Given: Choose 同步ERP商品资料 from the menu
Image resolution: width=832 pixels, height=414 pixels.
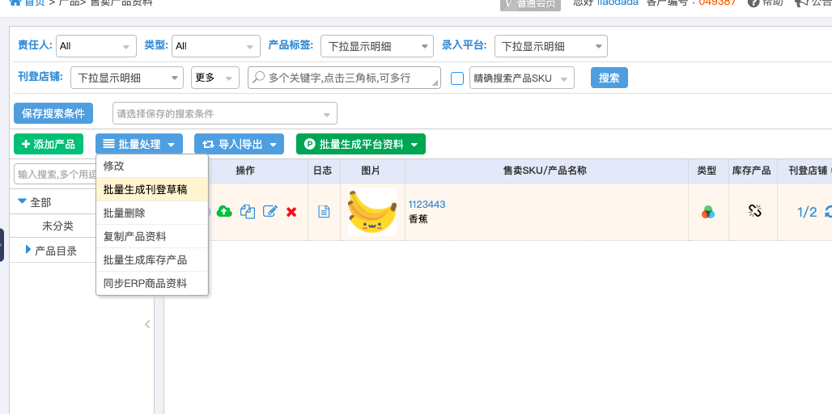Looking at the screenshot, I should 152,283.
